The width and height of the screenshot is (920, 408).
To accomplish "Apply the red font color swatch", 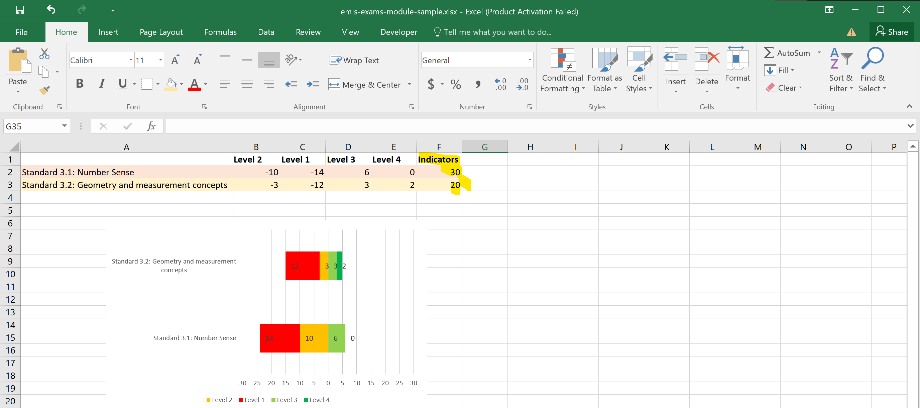I will coord(194,84).
